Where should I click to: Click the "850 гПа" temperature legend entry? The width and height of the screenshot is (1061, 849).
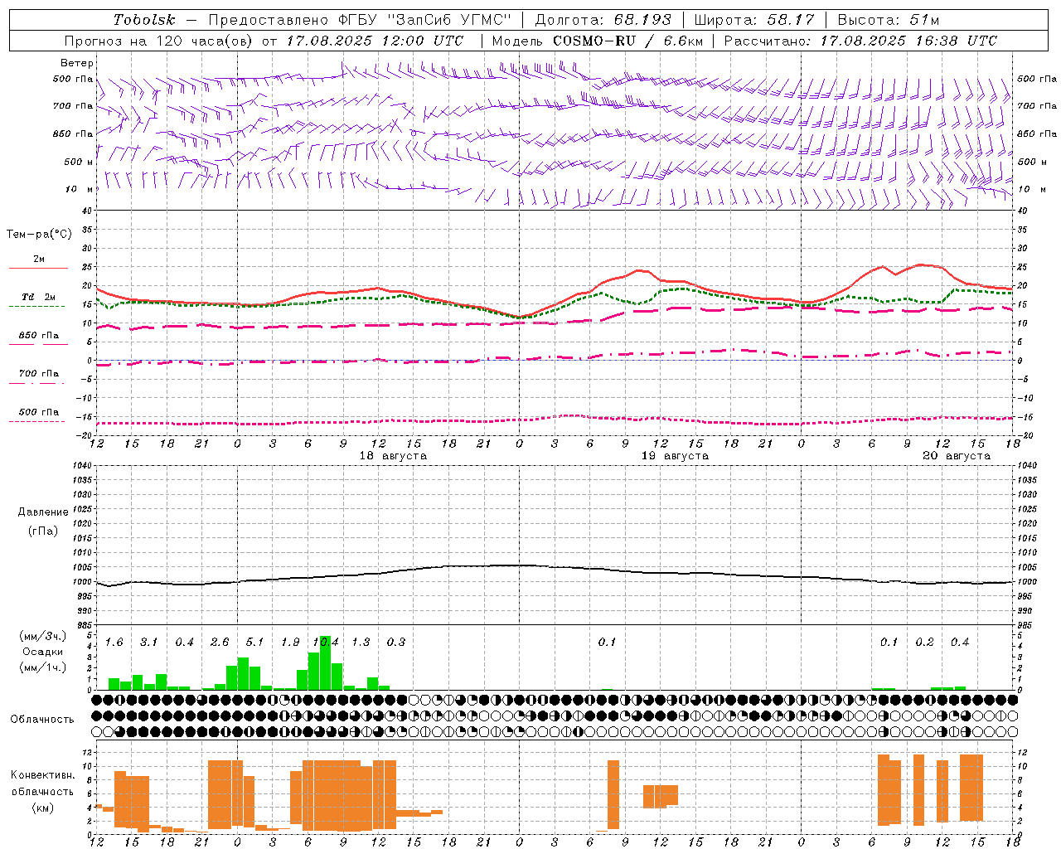pos(38,336)
